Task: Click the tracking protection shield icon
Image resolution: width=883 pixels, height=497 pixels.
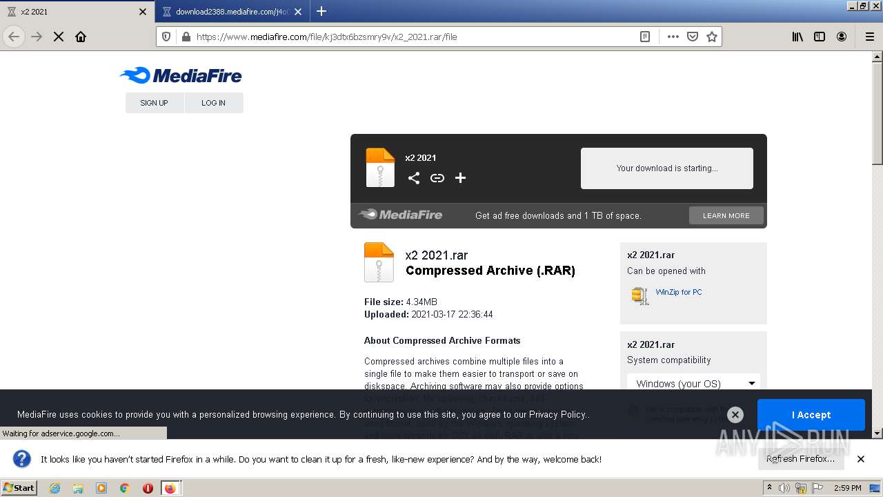Action: 166,37
